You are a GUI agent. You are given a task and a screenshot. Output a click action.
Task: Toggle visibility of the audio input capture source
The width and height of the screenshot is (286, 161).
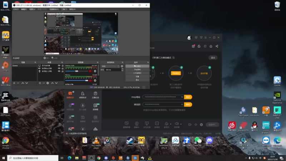tap(59, 71)
